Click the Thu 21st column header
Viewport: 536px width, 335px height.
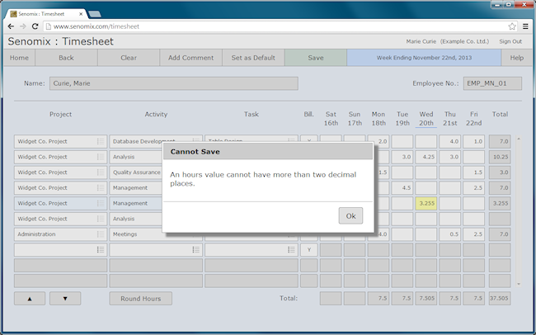click(x=450, y=118)
